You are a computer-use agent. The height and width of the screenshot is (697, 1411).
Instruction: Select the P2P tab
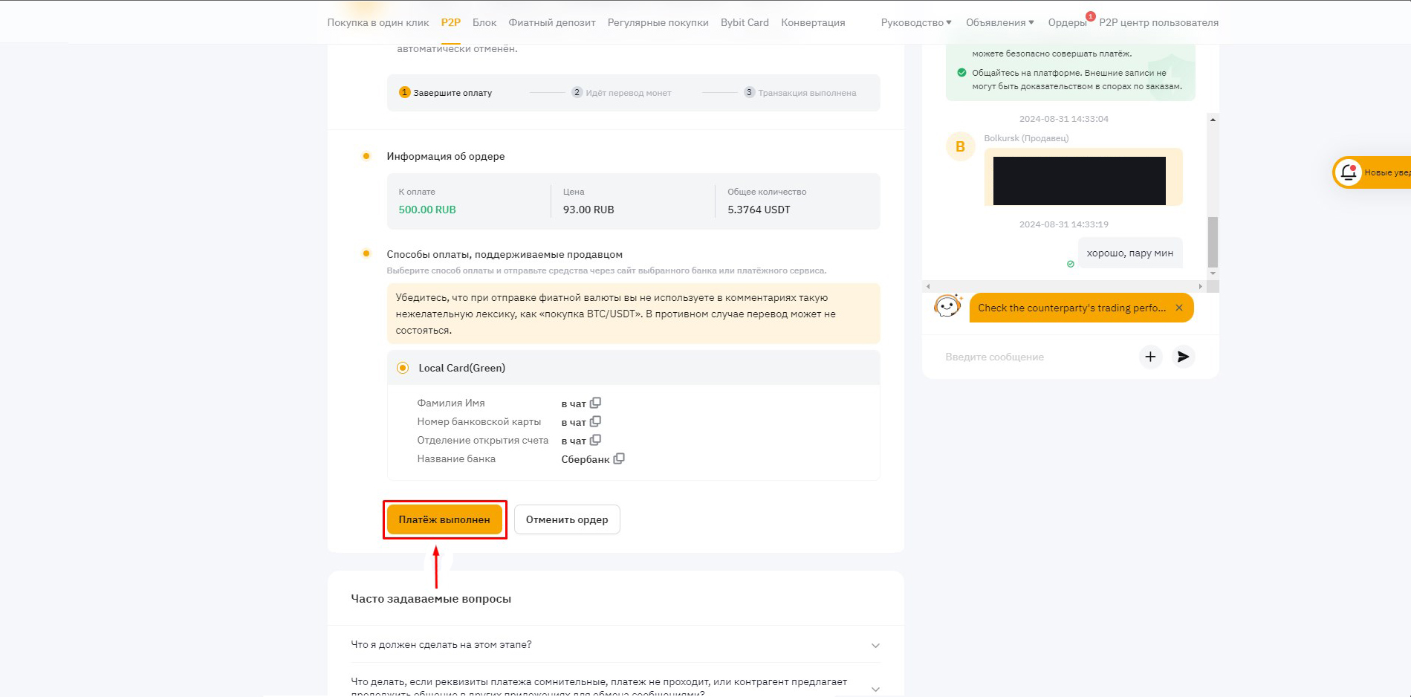[450, 22]
